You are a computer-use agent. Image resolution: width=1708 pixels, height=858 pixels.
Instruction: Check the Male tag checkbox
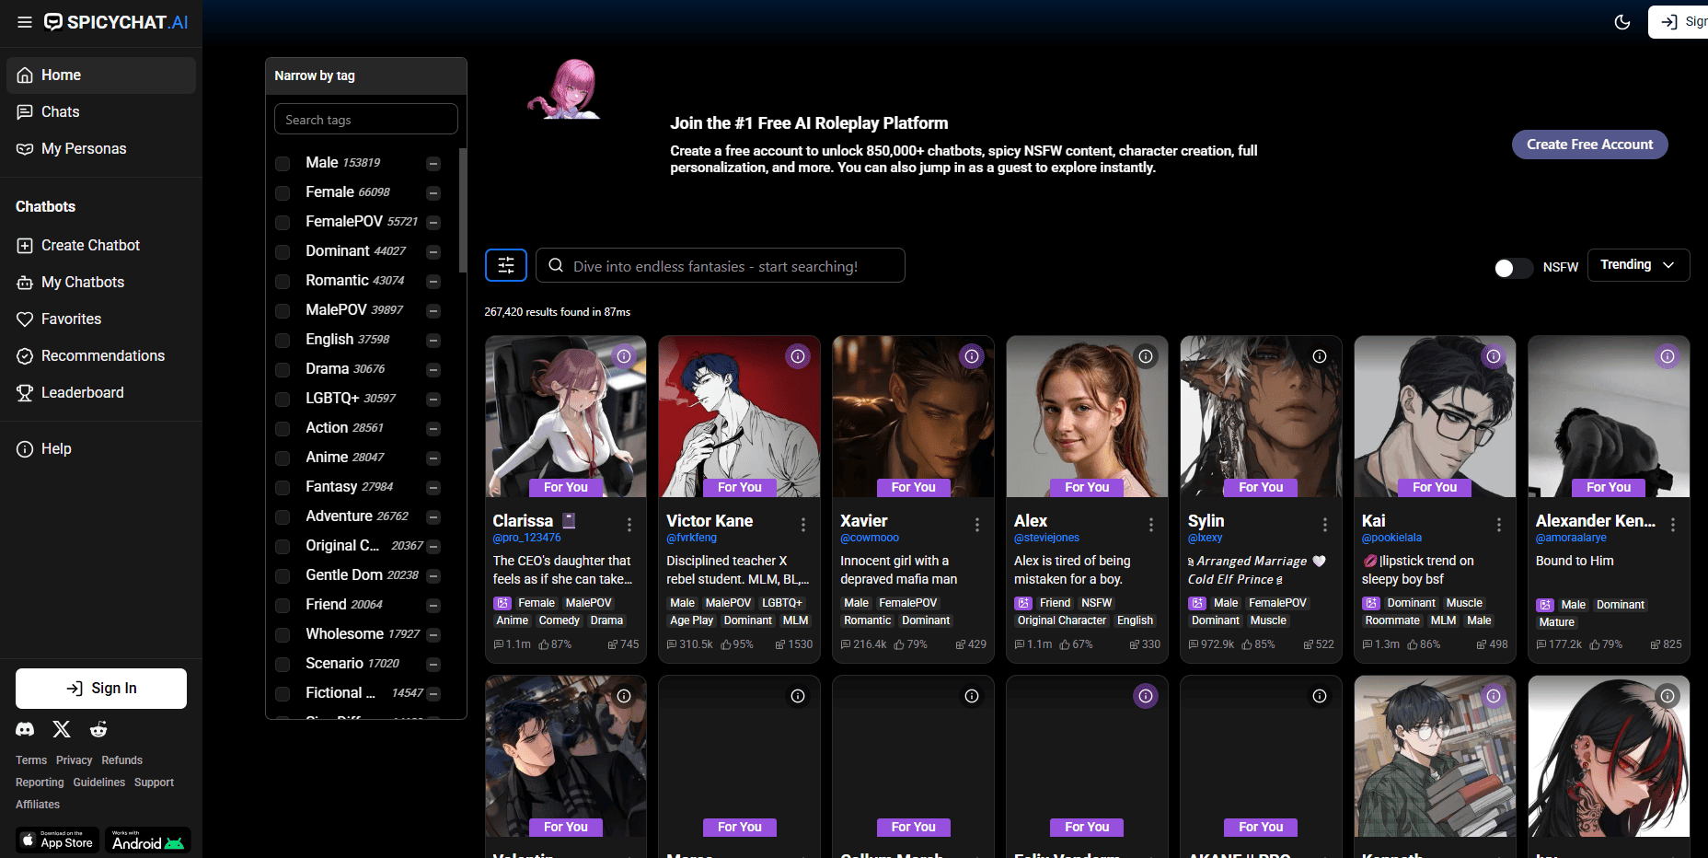click(x=283, y=164)
